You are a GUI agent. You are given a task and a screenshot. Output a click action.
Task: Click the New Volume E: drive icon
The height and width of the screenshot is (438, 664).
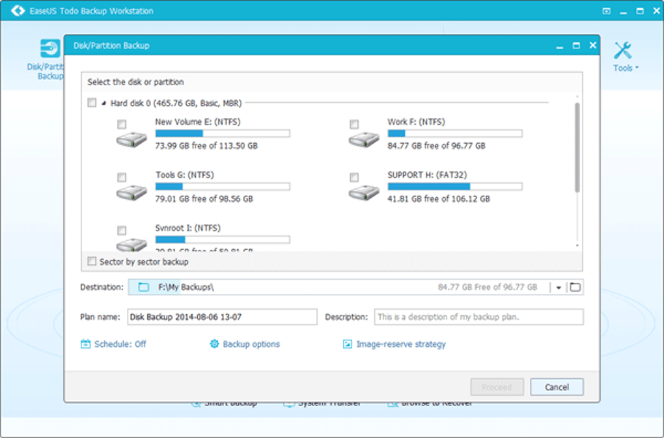click(131, 139)
